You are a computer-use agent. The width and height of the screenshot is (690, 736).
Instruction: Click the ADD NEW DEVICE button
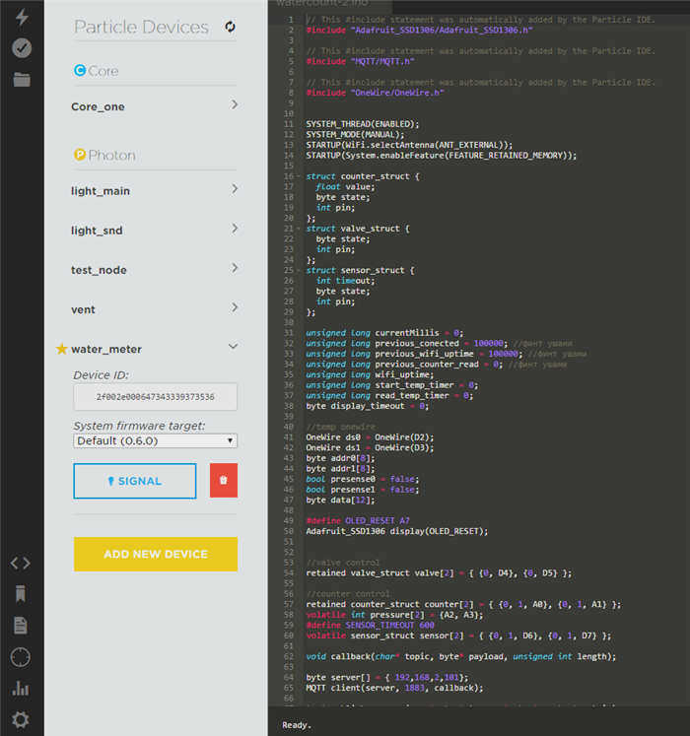click(x=156, y=554)
